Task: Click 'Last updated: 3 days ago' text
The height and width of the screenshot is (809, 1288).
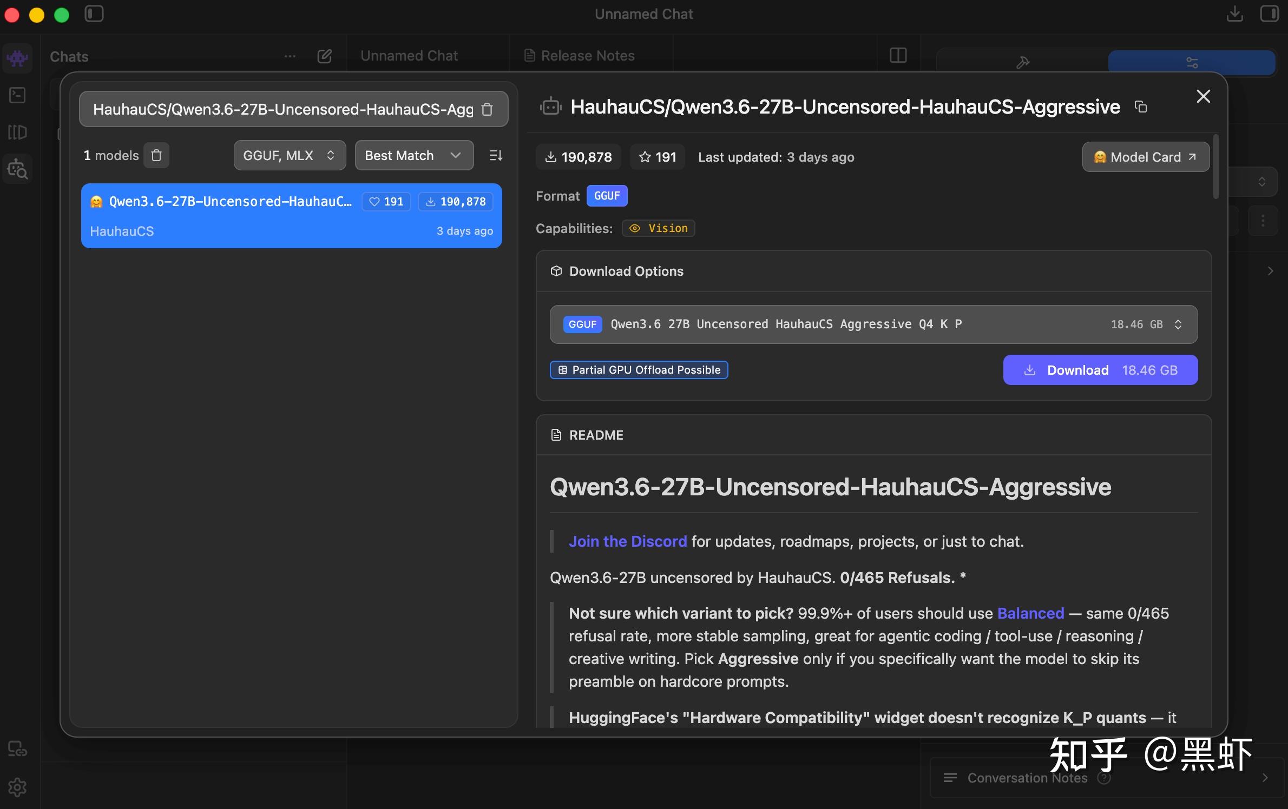Action: tap(776, 157)
